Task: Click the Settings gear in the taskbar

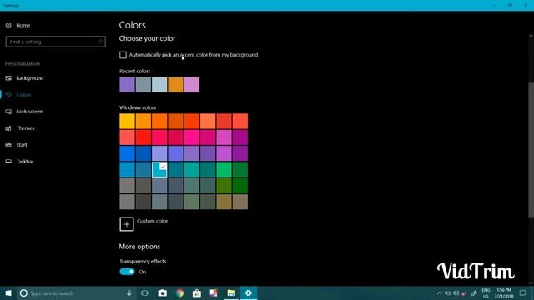Action: coord(249,292)
